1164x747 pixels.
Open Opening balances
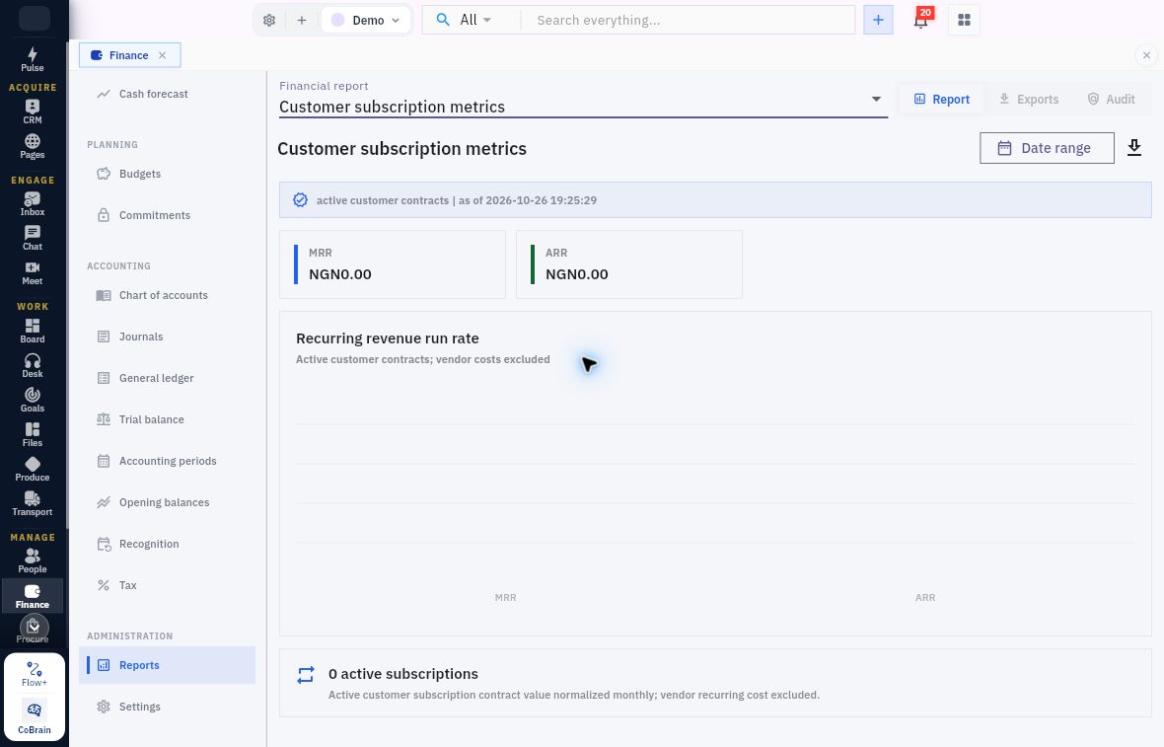(x=167, y=502)
